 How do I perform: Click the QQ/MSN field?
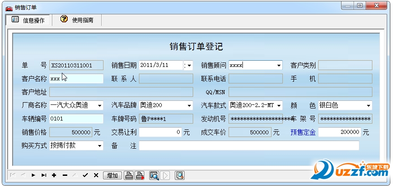tap(300, 92)
